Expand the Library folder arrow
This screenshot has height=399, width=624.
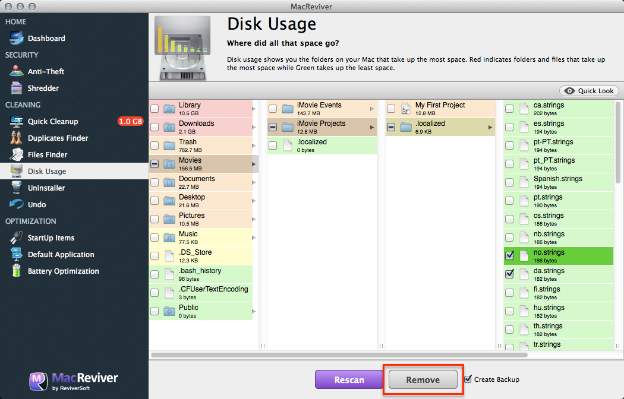click(x=254, y=109)
